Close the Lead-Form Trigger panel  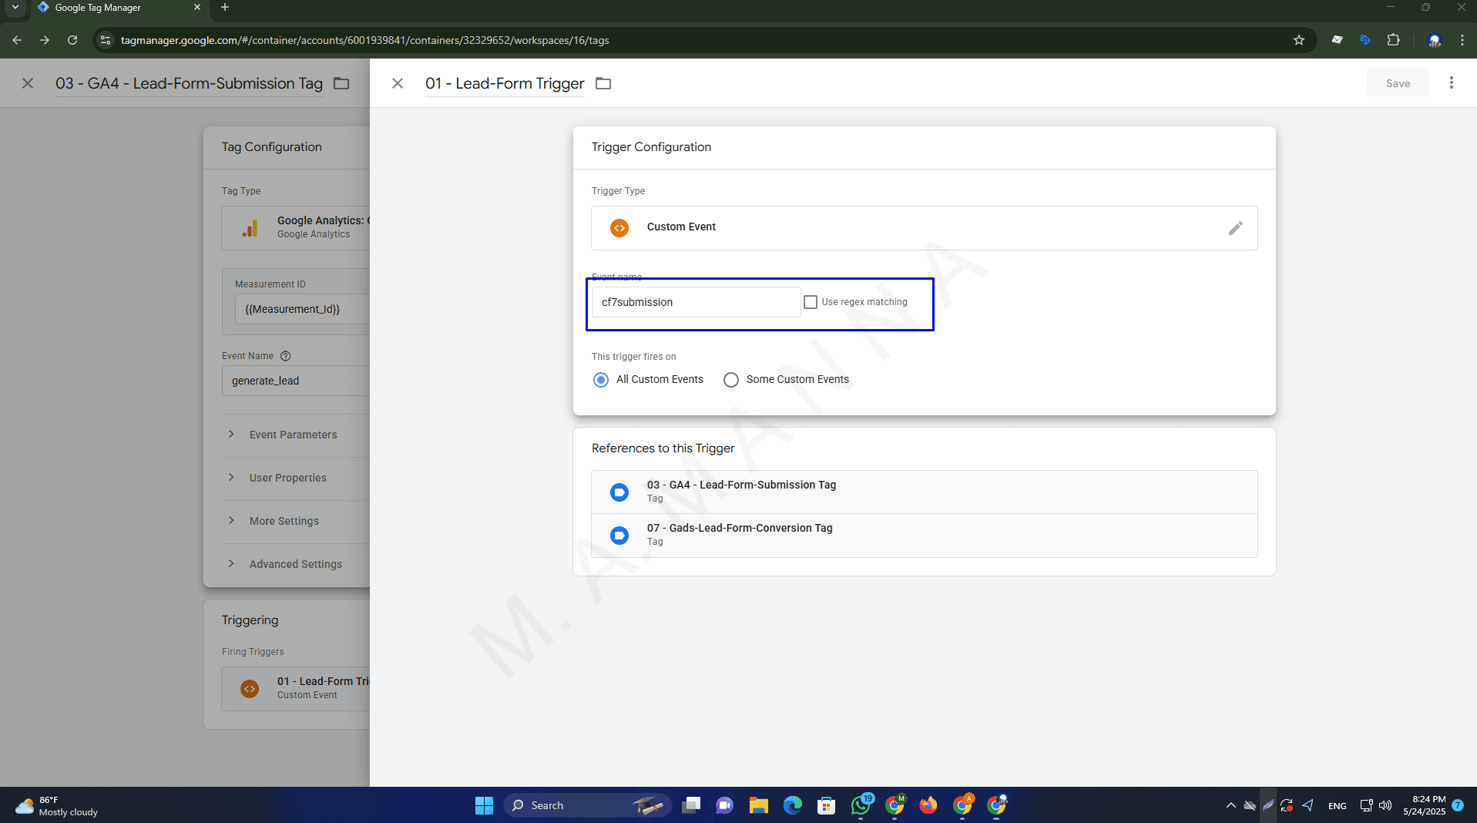398,83
